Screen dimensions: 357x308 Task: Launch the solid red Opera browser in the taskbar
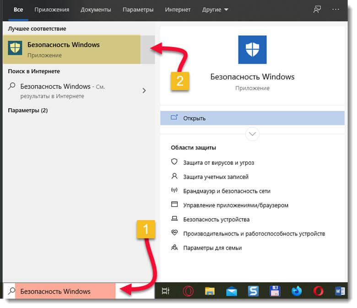click(x=318, y=291)
